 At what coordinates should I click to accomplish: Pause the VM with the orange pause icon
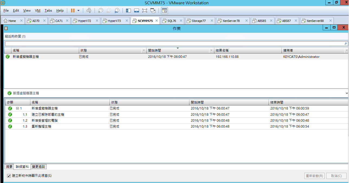(x=73, y=11)
